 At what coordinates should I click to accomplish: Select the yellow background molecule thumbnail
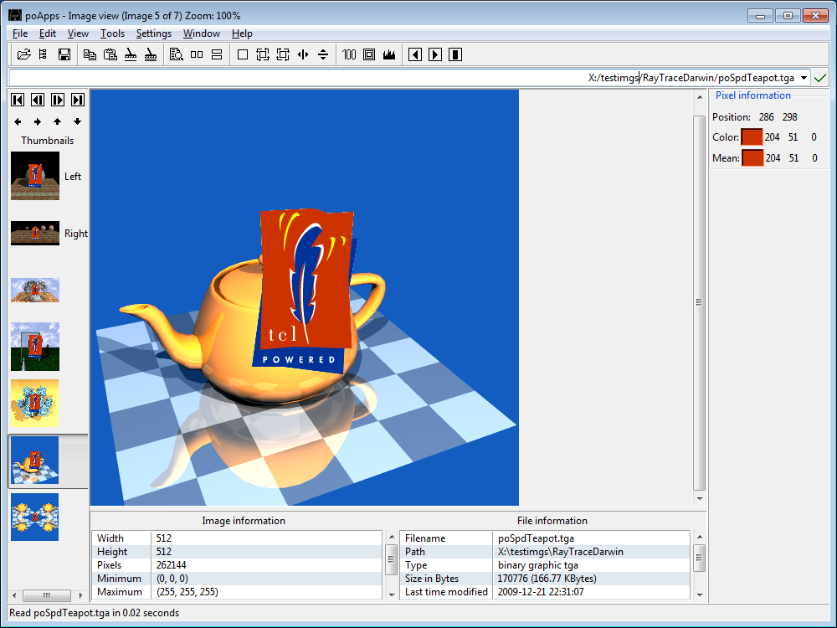(x=34, y=404)
